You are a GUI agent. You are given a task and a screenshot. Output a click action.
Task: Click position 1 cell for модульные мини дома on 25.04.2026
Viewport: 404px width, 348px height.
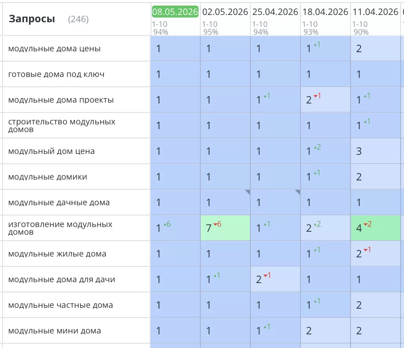point(275,331)
